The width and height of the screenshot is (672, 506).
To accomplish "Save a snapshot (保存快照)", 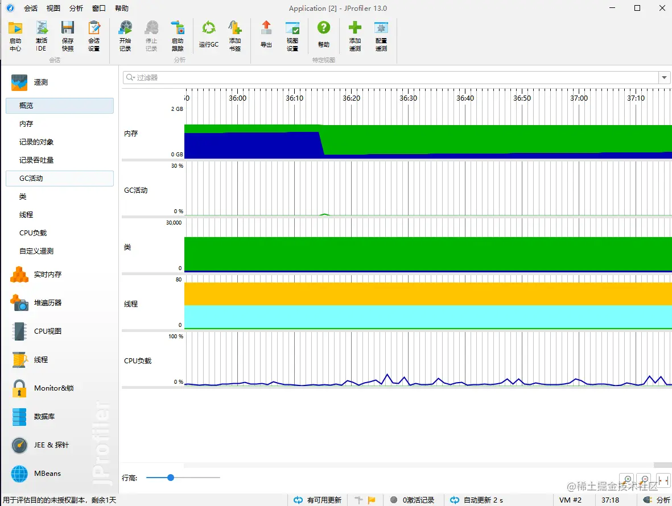I will 68,36.
